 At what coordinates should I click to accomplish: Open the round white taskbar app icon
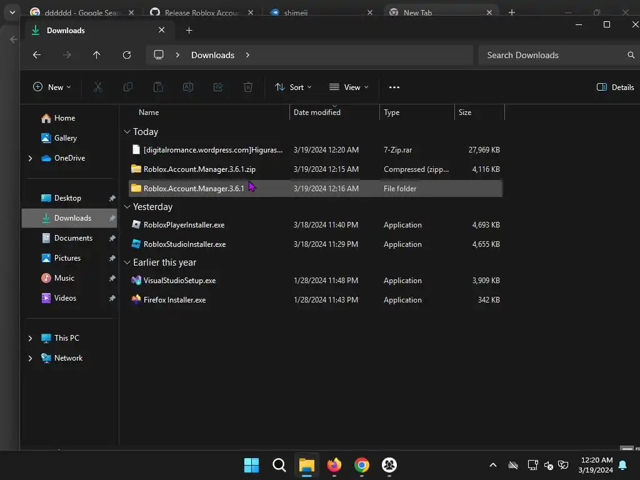pos(389,465)
